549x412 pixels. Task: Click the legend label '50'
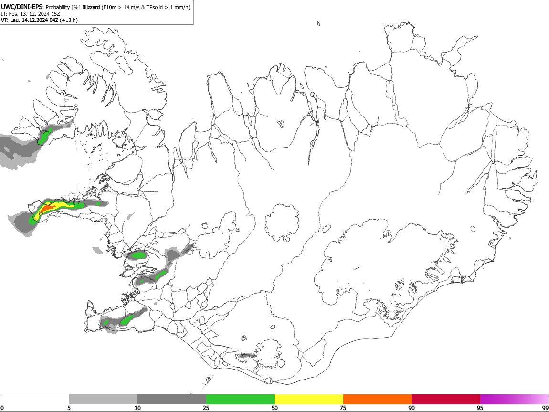tap(274, 408)
